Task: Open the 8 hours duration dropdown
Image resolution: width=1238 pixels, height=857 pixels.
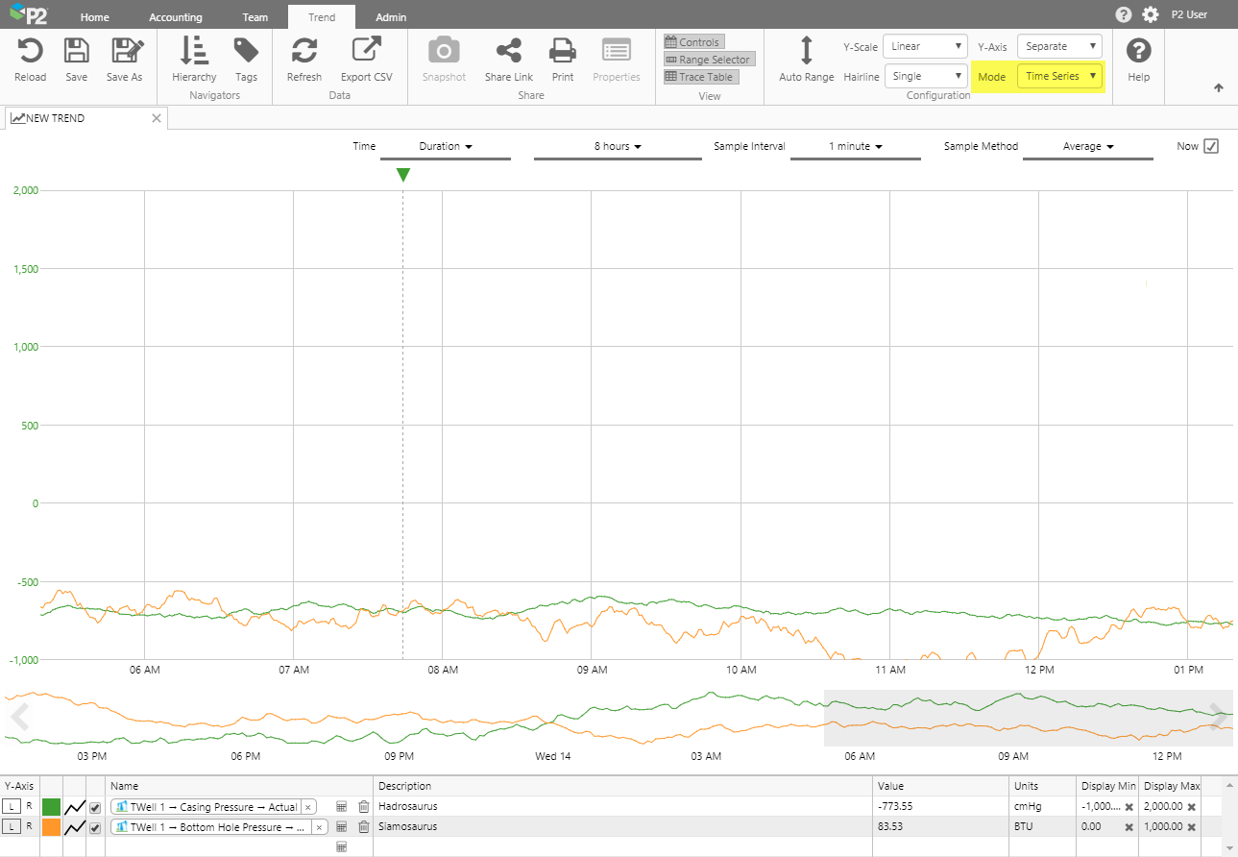Action: (617, 146)
